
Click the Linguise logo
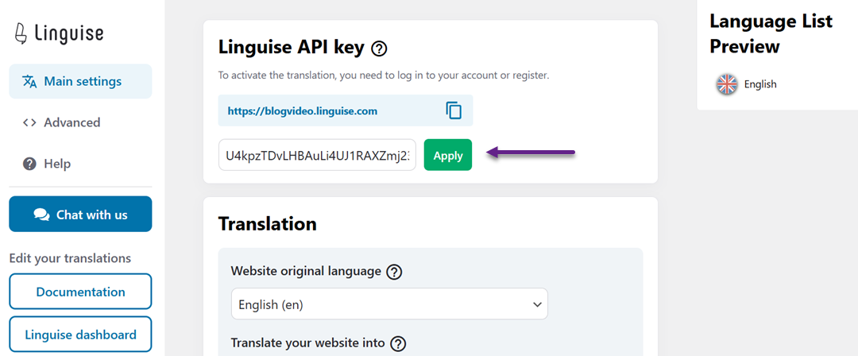coord(59,33)
